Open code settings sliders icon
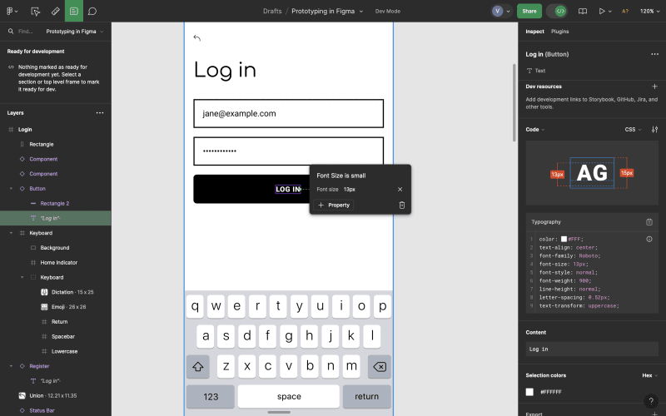Image resolution: width=666 pixels, height=416 pixels. [654, 130]
